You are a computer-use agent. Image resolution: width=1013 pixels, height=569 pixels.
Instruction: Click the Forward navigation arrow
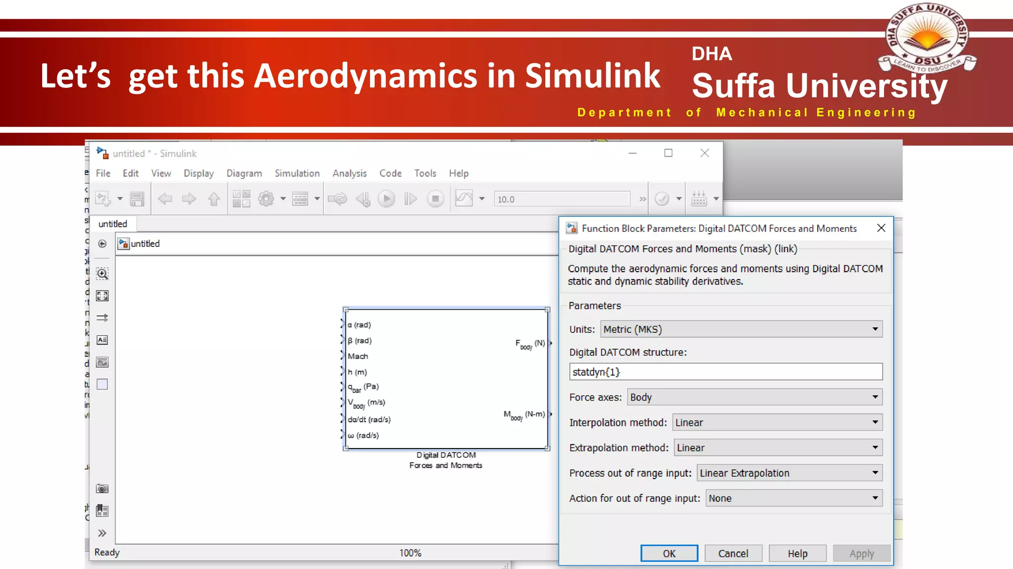[189, 199]
